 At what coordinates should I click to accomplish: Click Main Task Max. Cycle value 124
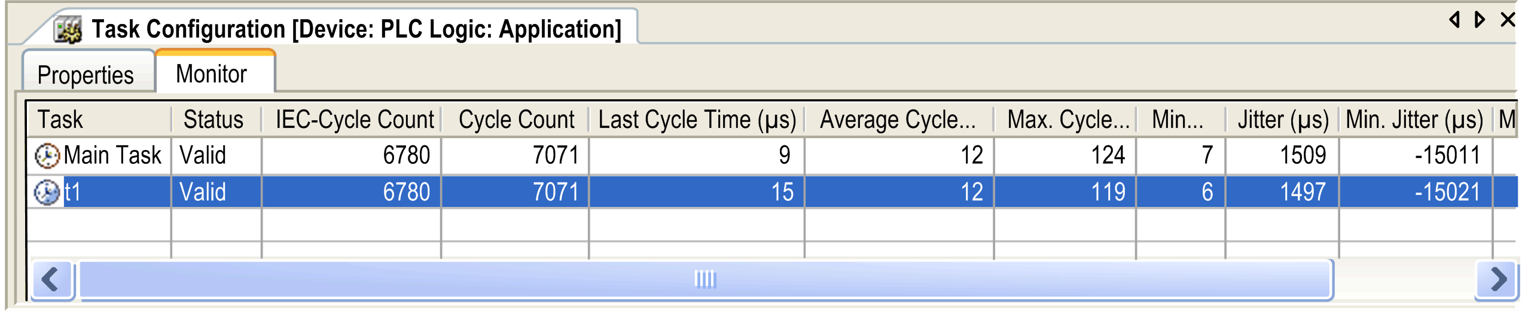coord(1108,155)
